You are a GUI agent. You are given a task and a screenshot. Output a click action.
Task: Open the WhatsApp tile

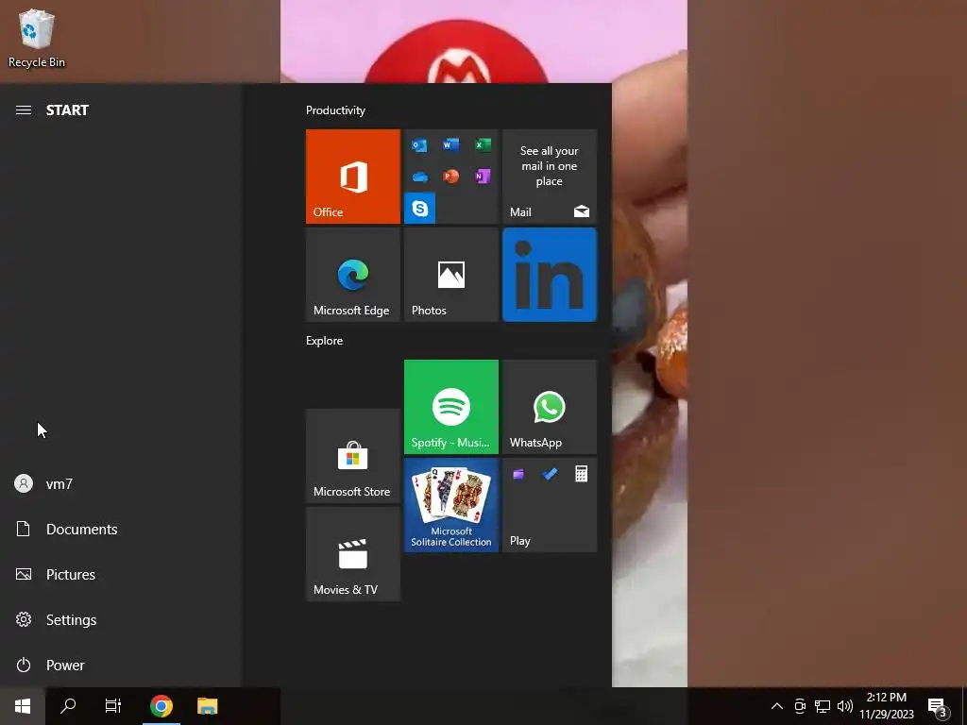[550, 407]
